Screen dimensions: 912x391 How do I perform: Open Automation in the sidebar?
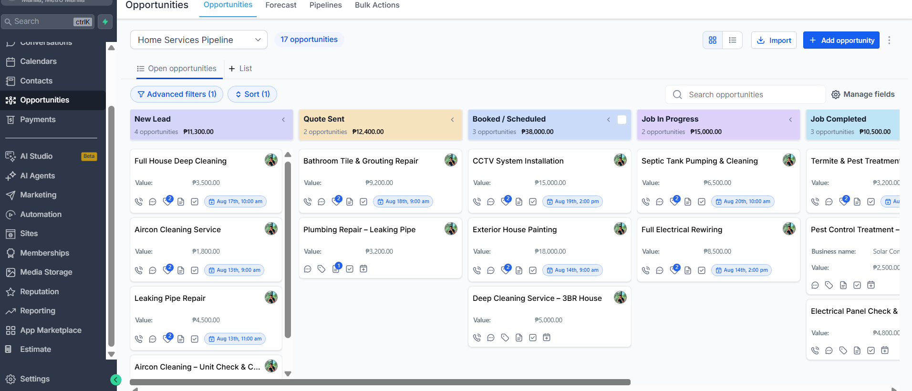(41, 215)
